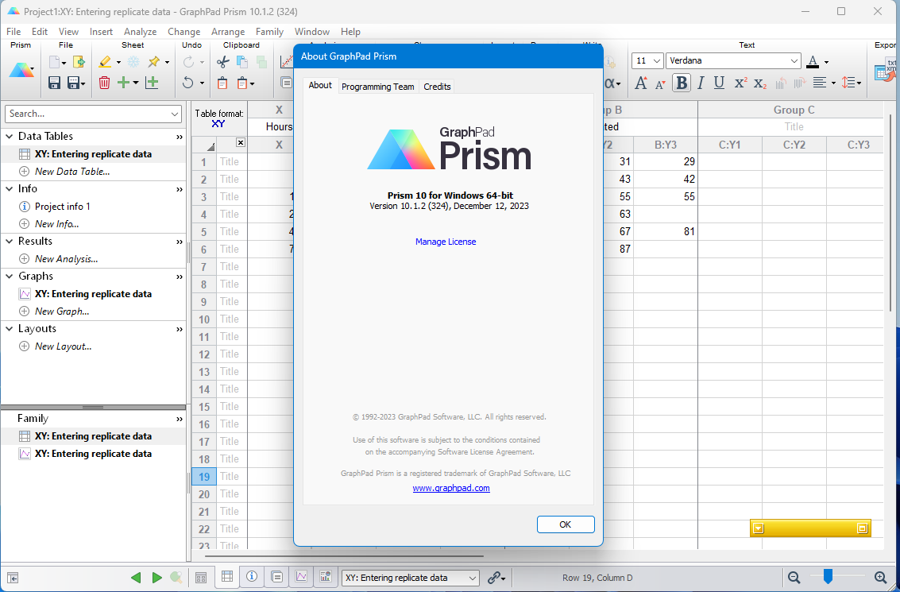
Task: Delete the current sheet with trash icon
Action: pyautogui.click(x=103, y=83)
